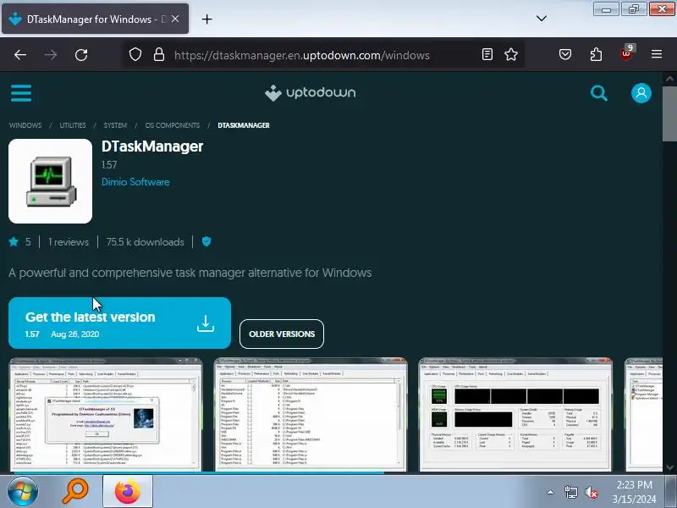Open the extensions puzzle icon
677x508 pixels.
coord(596,54)
